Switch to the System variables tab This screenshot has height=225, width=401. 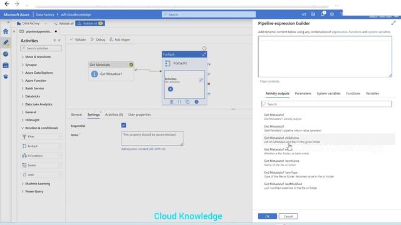[x=328, y=94]
